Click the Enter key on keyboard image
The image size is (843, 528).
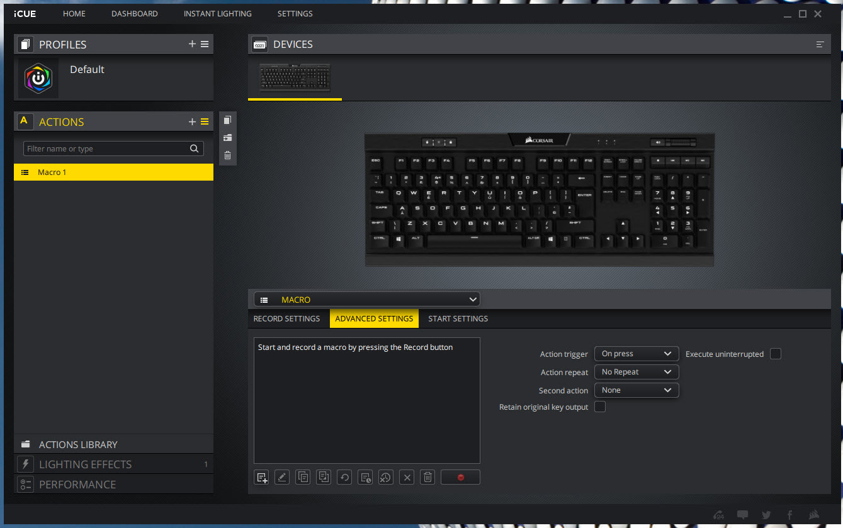[584, 195]
